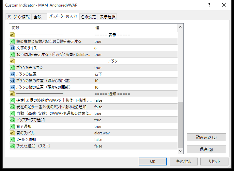The height and width of the screenshot is (171, 234).
Task: Click the リセット button
Action: tap(214, 162)
